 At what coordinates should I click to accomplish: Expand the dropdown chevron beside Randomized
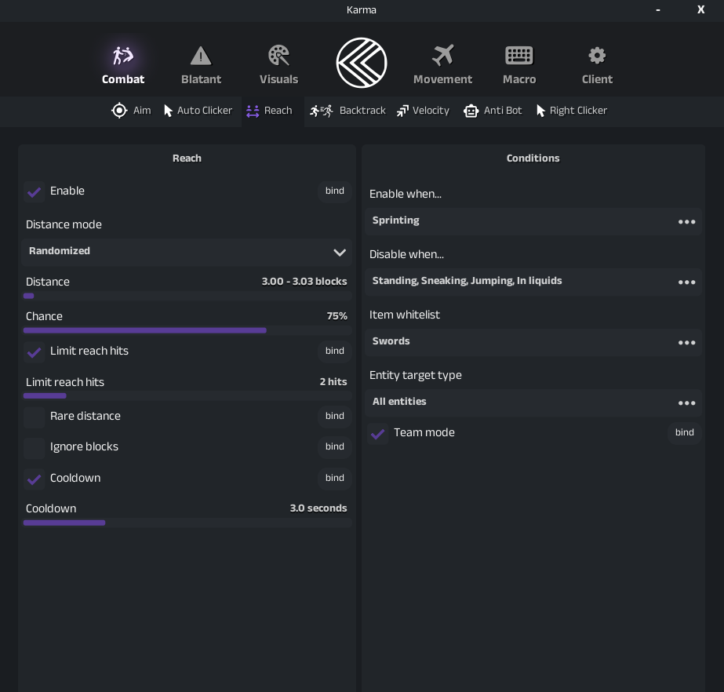(340, 252)
